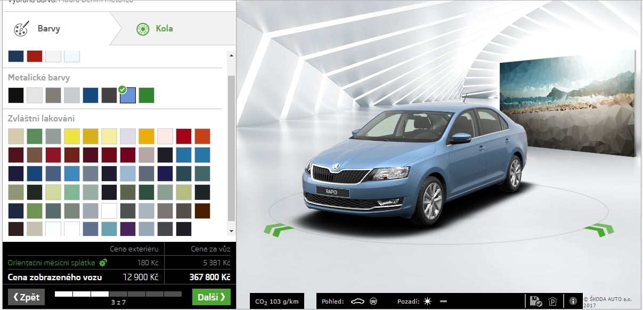Select the selected Denim blue metallic swatch
The image size is (643, 310).
point(128,95)
